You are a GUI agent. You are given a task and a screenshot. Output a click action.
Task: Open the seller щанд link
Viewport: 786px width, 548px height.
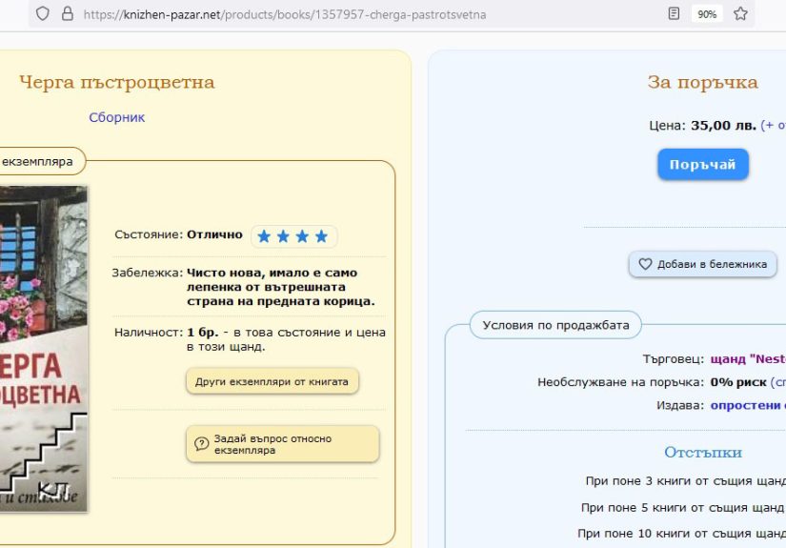pos(748,359)
